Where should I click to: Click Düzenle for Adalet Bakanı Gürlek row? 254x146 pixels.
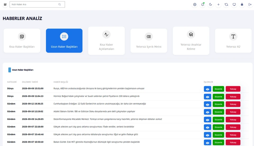(x=218, y=112)
